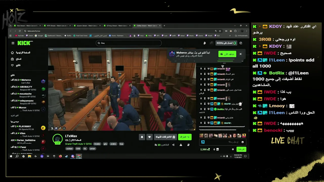The width and height of the screenshot is (324, 182).
Task: Switch to the NFFR Stream tab
Action: 57,26
